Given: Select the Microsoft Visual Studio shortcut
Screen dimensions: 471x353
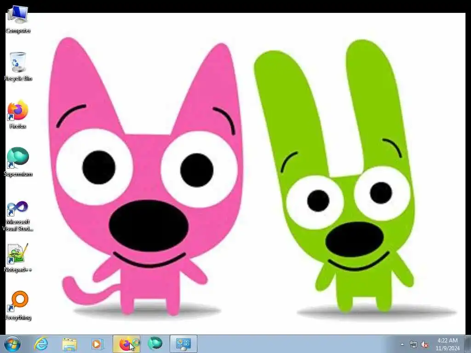Looking at the screenshot, I should point(18,216).
